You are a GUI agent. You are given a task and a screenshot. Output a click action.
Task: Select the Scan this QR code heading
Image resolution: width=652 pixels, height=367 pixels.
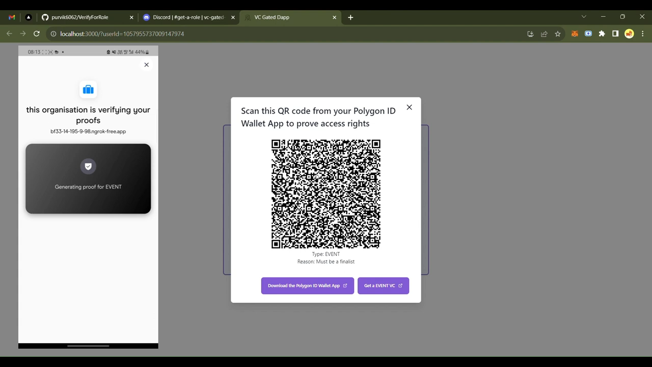[x=318, y=117]
